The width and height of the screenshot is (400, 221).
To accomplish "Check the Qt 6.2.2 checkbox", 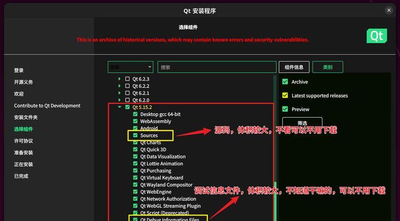I will (127, 86).
